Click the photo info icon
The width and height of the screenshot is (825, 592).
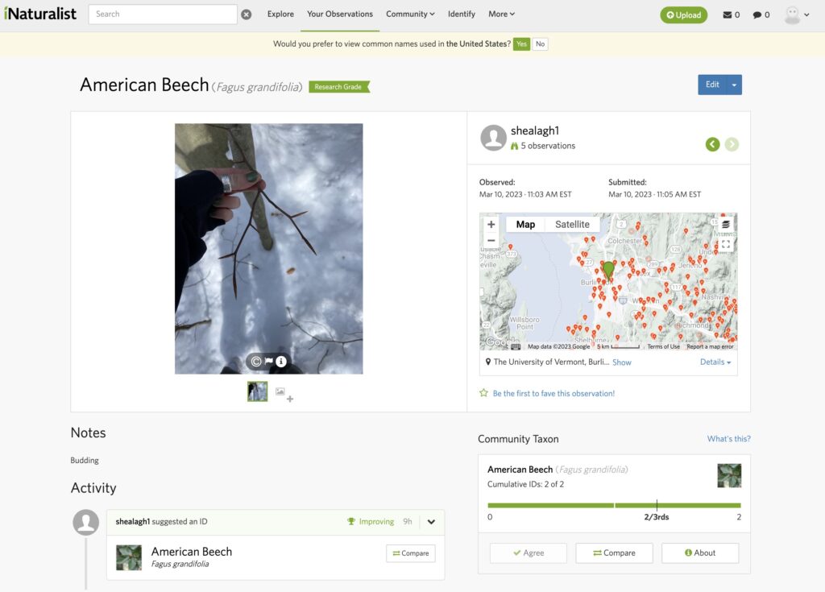(281, 362)
